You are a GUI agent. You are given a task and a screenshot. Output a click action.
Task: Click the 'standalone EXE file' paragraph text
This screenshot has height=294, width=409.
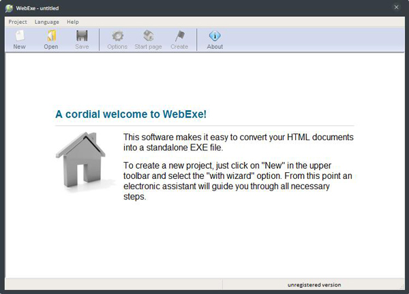coord(185,148)
